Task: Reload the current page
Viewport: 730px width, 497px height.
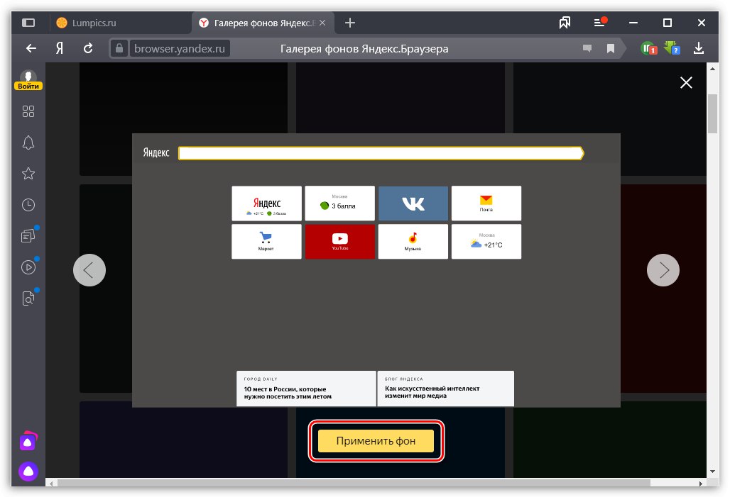Action: pyautogui.click(x=88, y=48)
